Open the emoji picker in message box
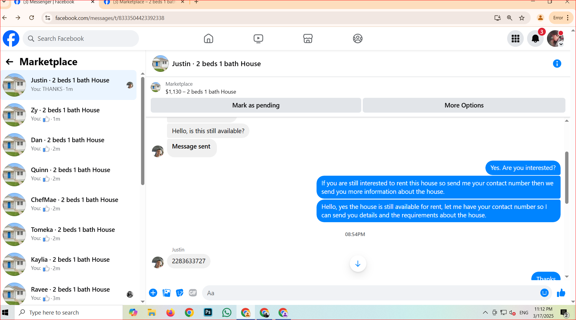Viewport: 576px width, 320px height. point(544,293)
